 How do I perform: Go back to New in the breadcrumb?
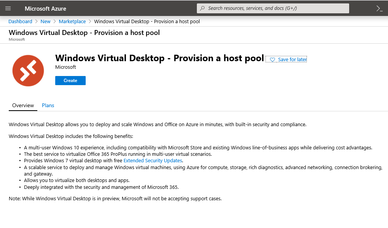pos(45,22)
